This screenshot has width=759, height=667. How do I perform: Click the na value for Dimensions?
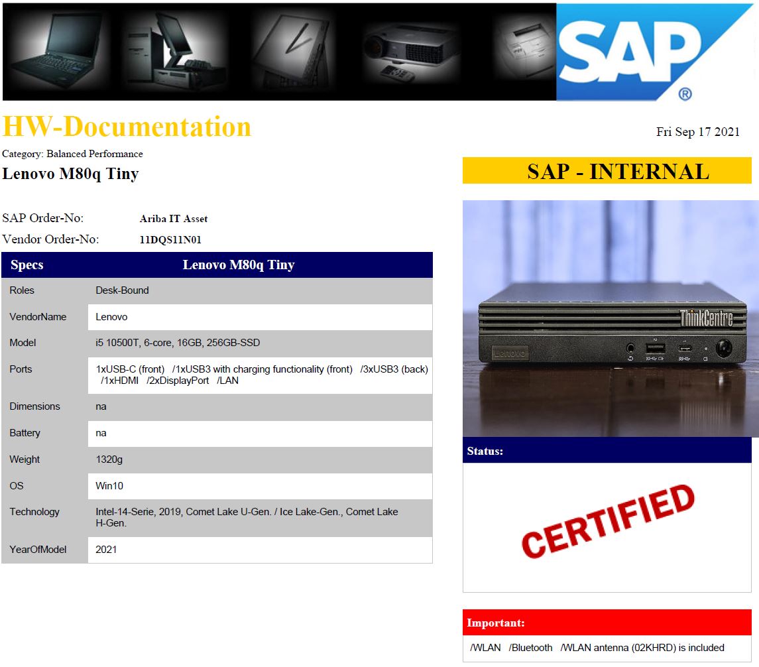101,406
